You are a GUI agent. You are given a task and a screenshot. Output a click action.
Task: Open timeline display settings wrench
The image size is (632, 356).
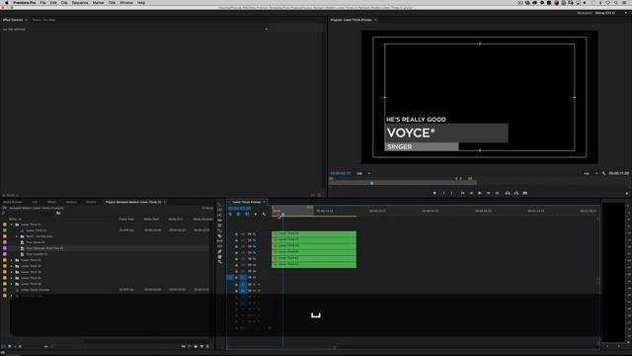click(x=264, y=214)
